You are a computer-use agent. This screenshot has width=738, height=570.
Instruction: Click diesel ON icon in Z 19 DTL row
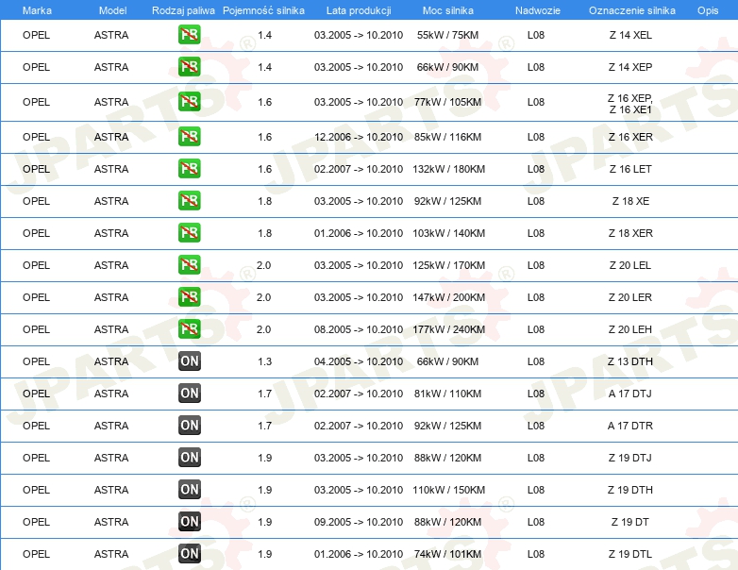(189, 553)
